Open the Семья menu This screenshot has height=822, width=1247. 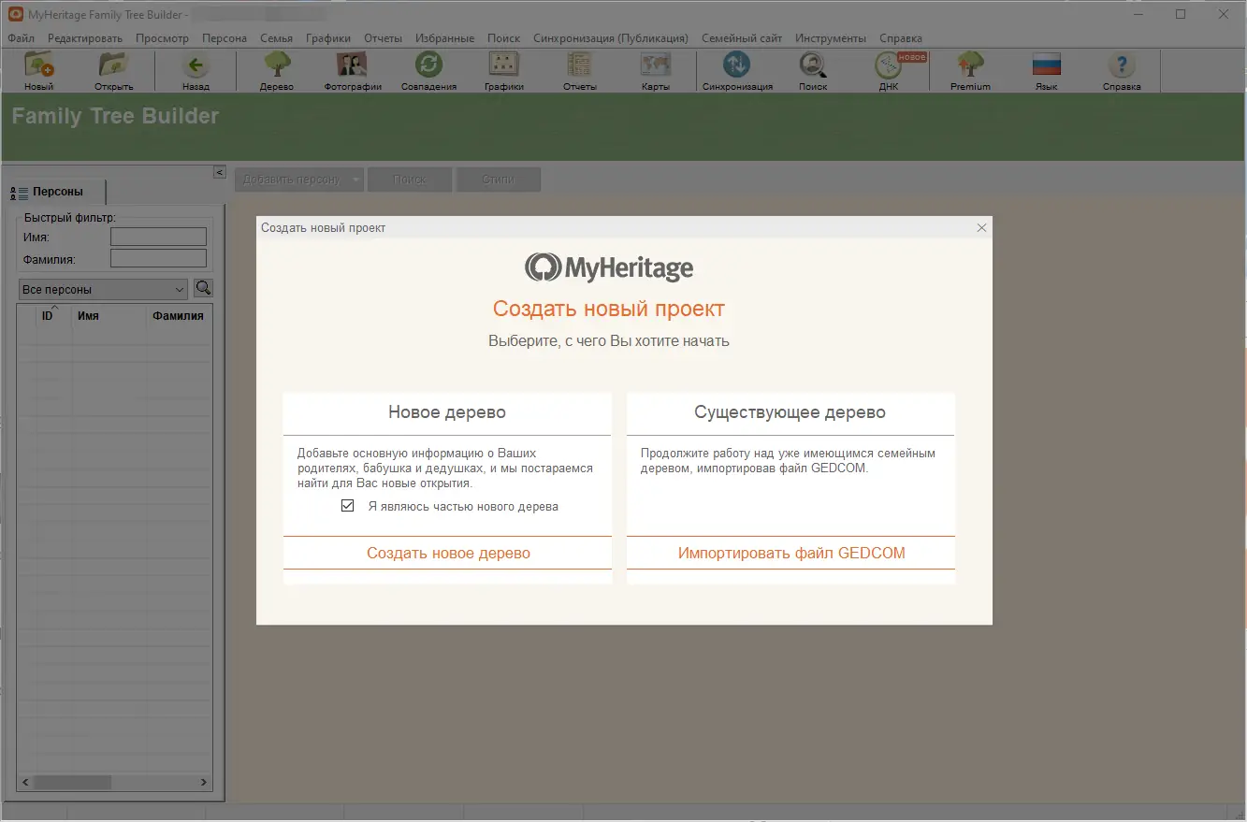(277, 38)
